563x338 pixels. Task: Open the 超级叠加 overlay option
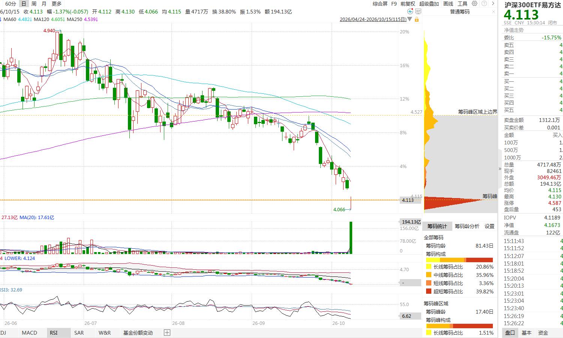click(x=429, y=4)
